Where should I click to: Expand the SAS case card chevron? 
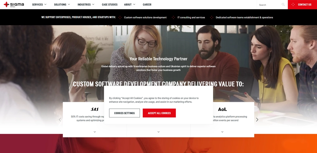(95, 132)
